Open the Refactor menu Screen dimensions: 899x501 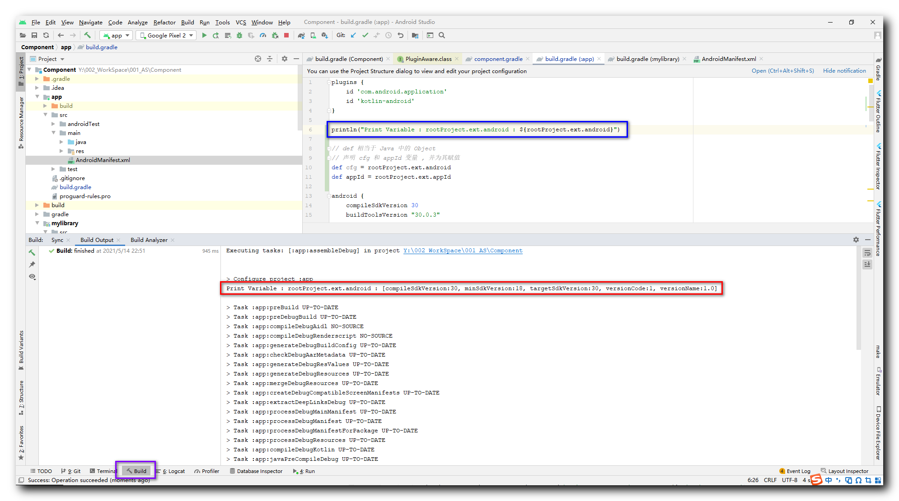click(164, 22)
